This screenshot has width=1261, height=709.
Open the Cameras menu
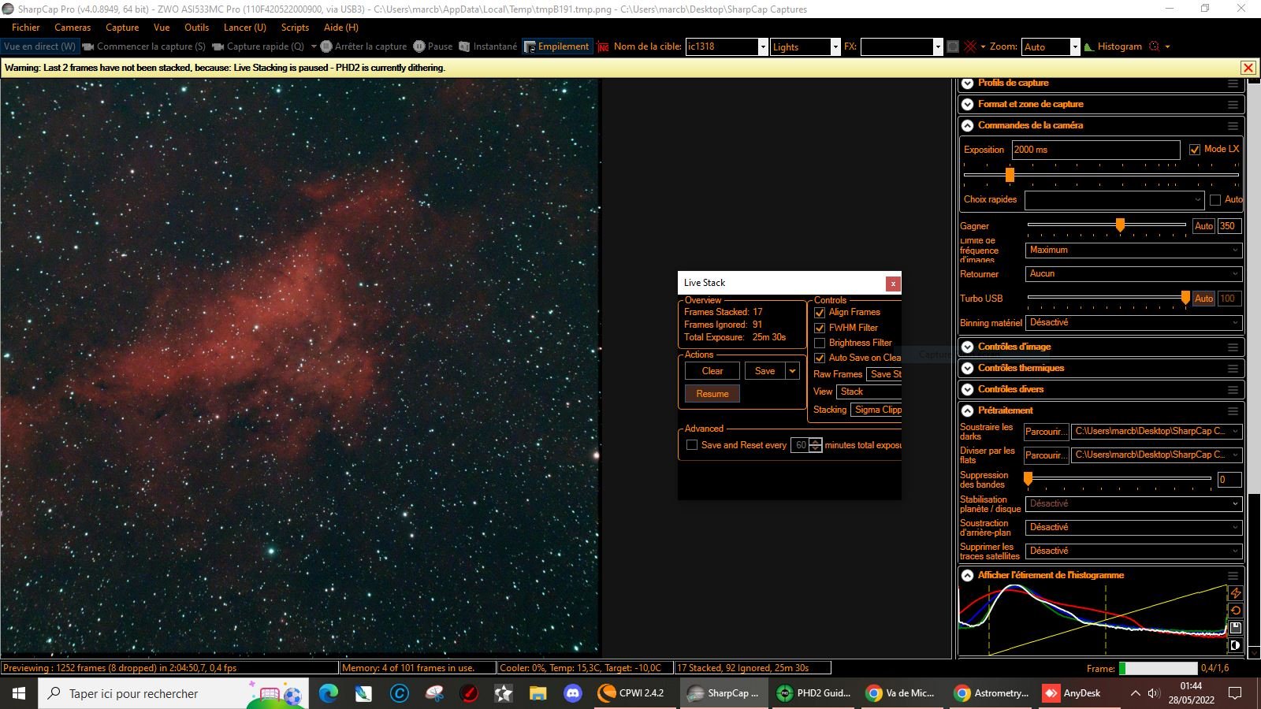click(x=73, y=28)
